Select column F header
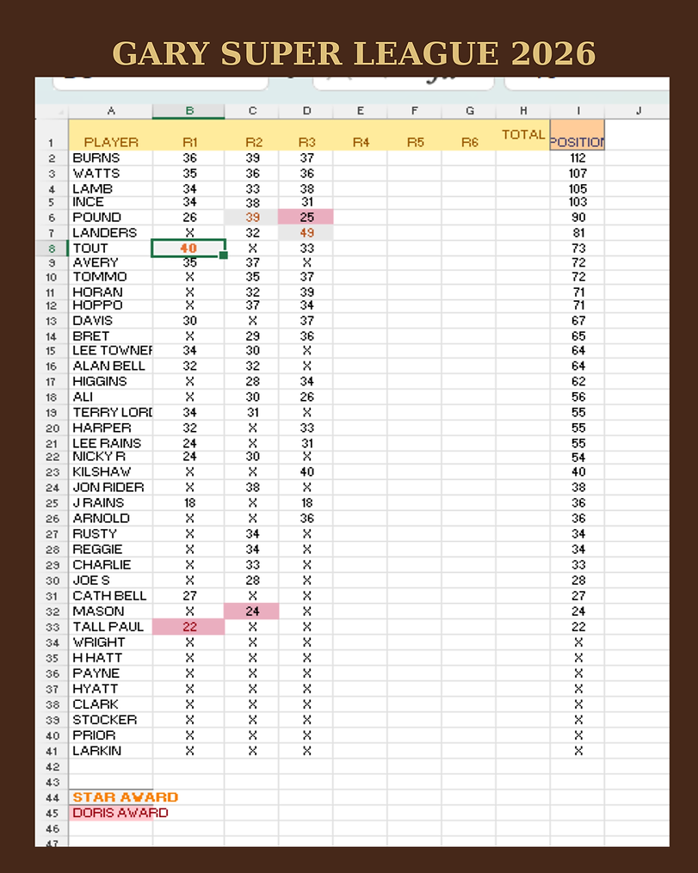The image size is (698, 873). pyautogui.click(x=414, y=111)
